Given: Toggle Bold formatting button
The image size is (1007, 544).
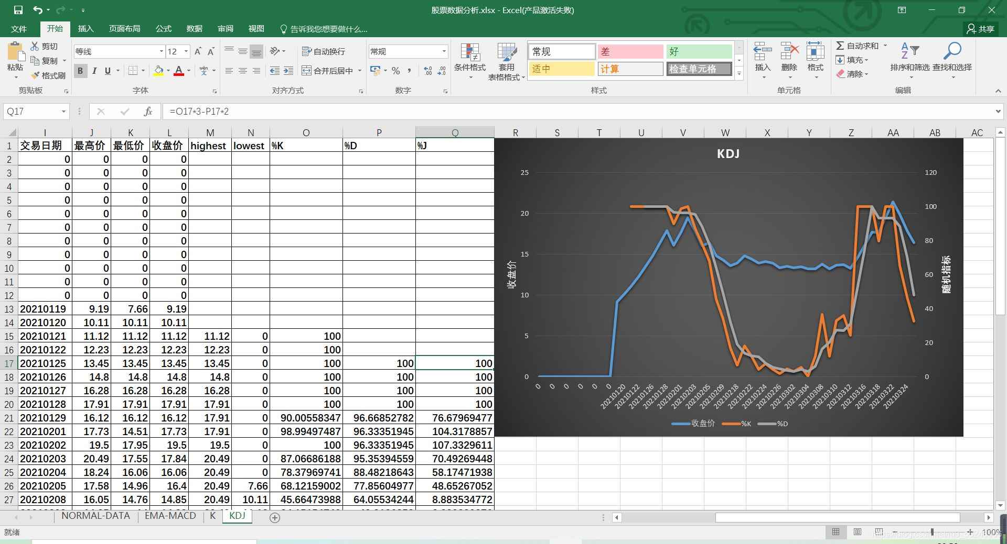Looking at the screenshot, I should tap(80, 71).
